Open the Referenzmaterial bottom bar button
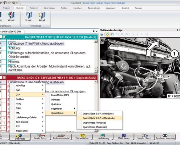 (x=61, y=137)
